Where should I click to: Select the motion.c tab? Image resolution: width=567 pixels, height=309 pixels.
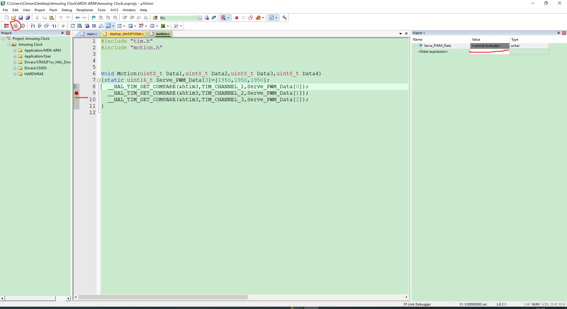tap(161, 34)
